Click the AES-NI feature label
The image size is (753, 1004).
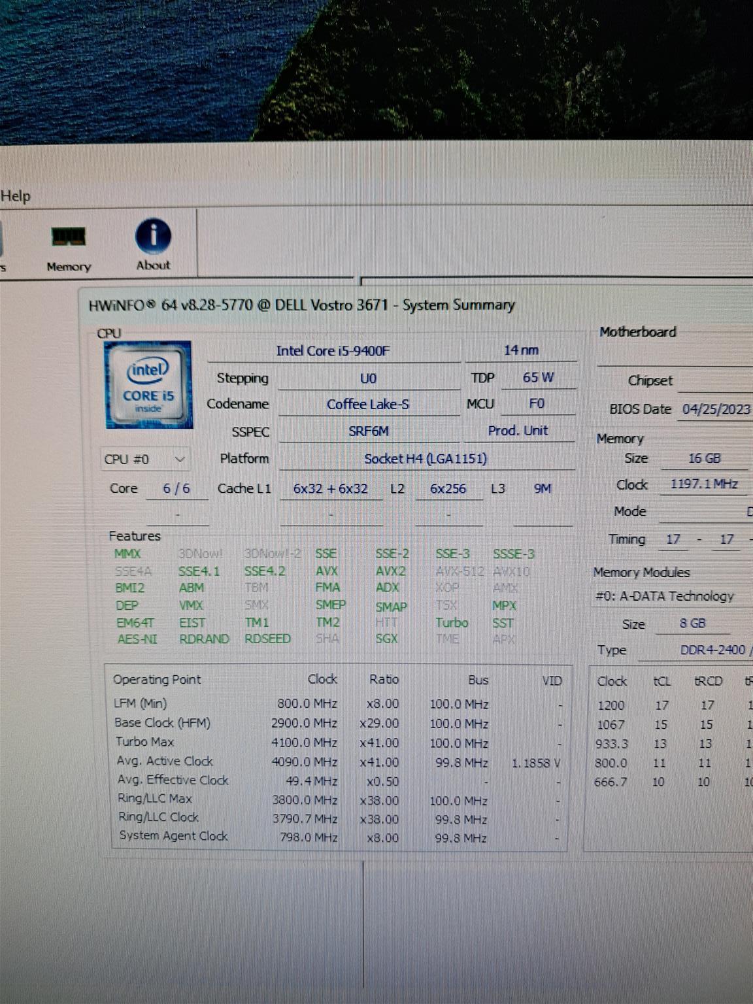tap(137, 639)
